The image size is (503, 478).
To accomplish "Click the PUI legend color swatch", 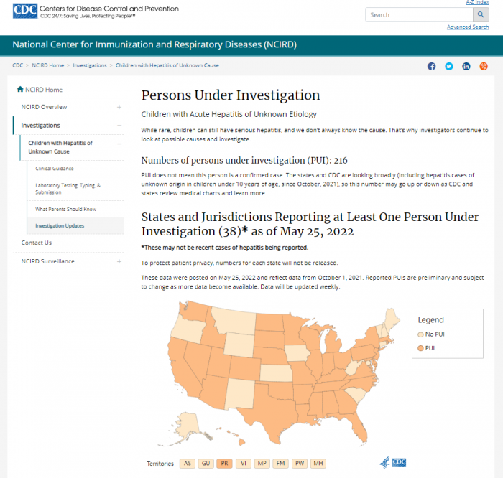I will 420,348.
